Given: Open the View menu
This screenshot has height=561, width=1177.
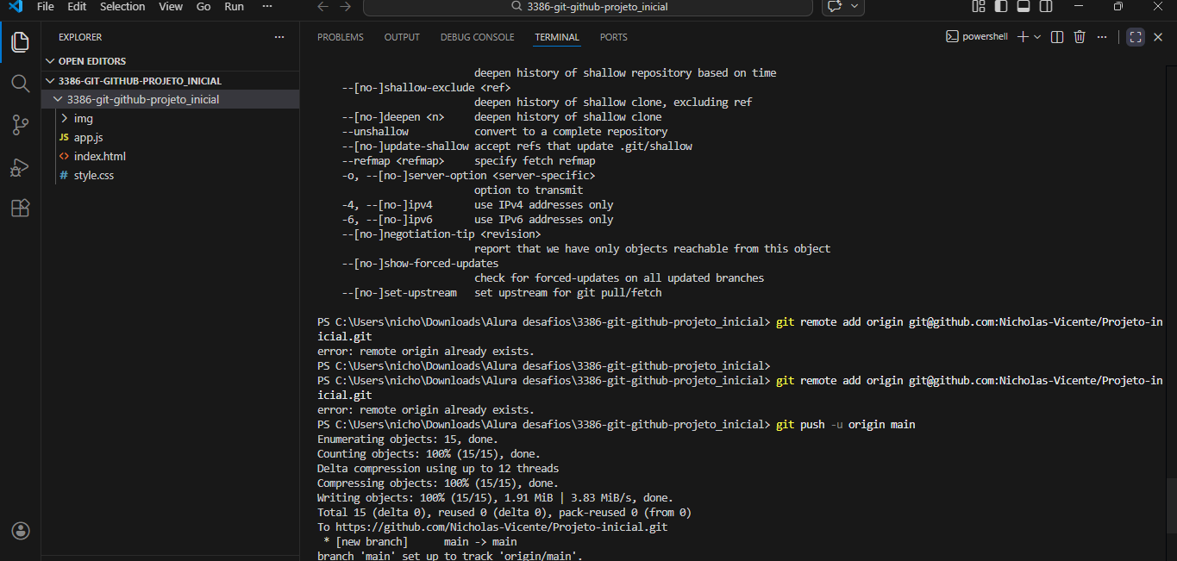Looking at the screenshot, I should point(171,7).
